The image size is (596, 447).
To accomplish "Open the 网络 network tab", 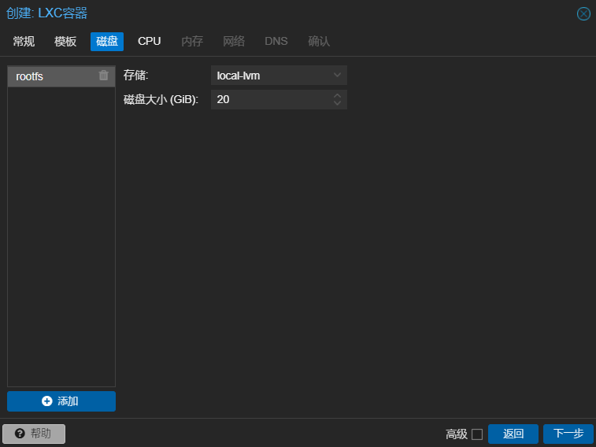I will pos(234,42).
